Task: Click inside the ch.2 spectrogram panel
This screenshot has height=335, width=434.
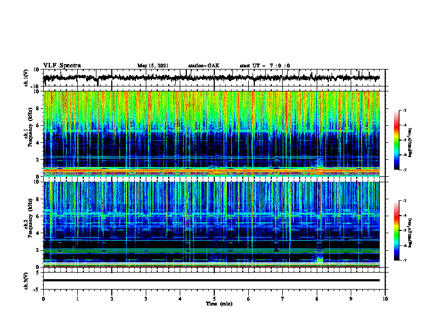Action: (x=211, y=224)
